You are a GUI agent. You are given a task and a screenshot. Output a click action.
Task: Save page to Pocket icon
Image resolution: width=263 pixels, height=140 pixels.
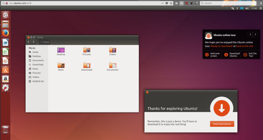click(x=167, y=3)
